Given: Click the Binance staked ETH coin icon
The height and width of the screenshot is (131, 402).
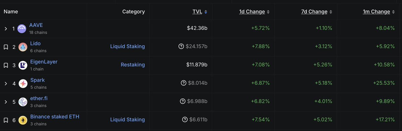Looking at the screenshot, I should click(x=23, y=120).
